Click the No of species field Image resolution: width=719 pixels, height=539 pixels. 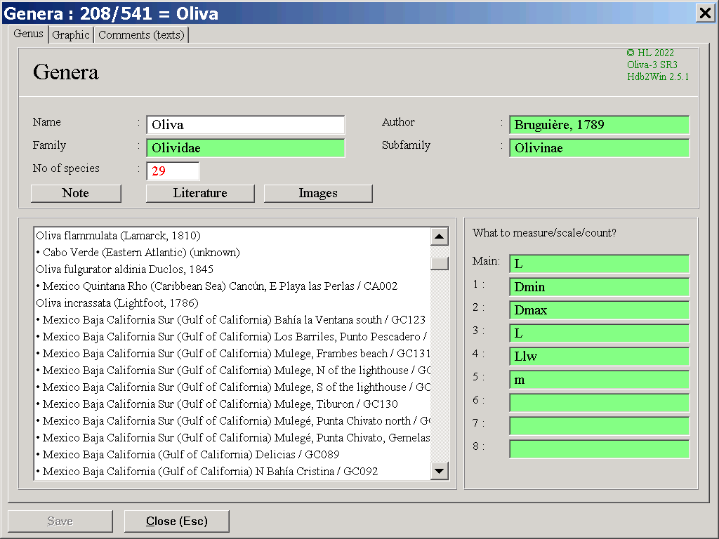pos(173,171)
